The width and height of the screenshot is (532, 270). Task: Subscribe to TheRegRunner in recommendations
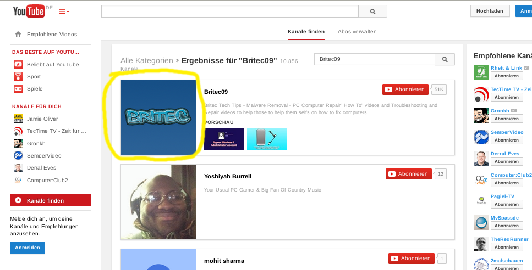(507, 247)
